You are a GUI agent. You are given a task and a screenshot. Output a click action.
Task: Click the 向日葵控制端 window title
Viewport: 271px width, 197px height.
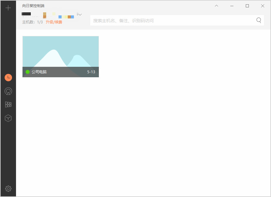click(33, 6)
